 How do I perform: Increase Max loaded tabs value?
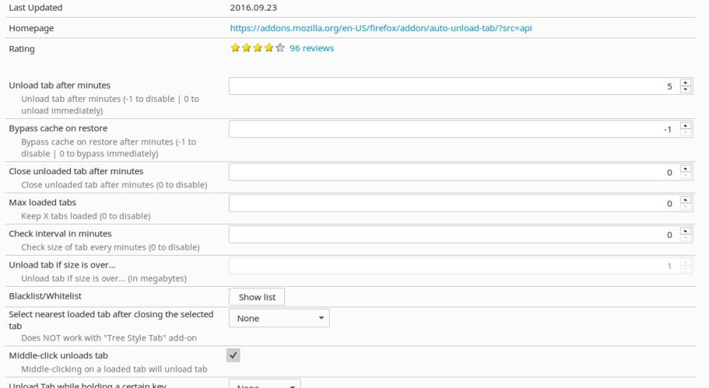(x=686, y=200)
